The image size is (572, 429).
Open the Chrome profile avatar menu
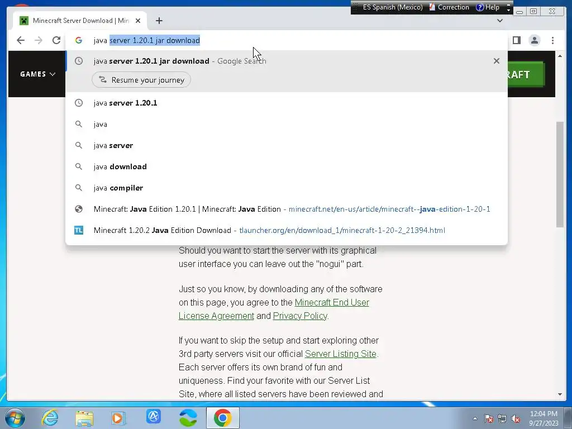tap(535, 40)
